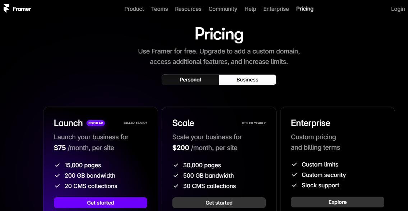The width and height of the screenshot is (408, 211).
Task: Click the Popular badge on Launch
Action: (96, 123)
